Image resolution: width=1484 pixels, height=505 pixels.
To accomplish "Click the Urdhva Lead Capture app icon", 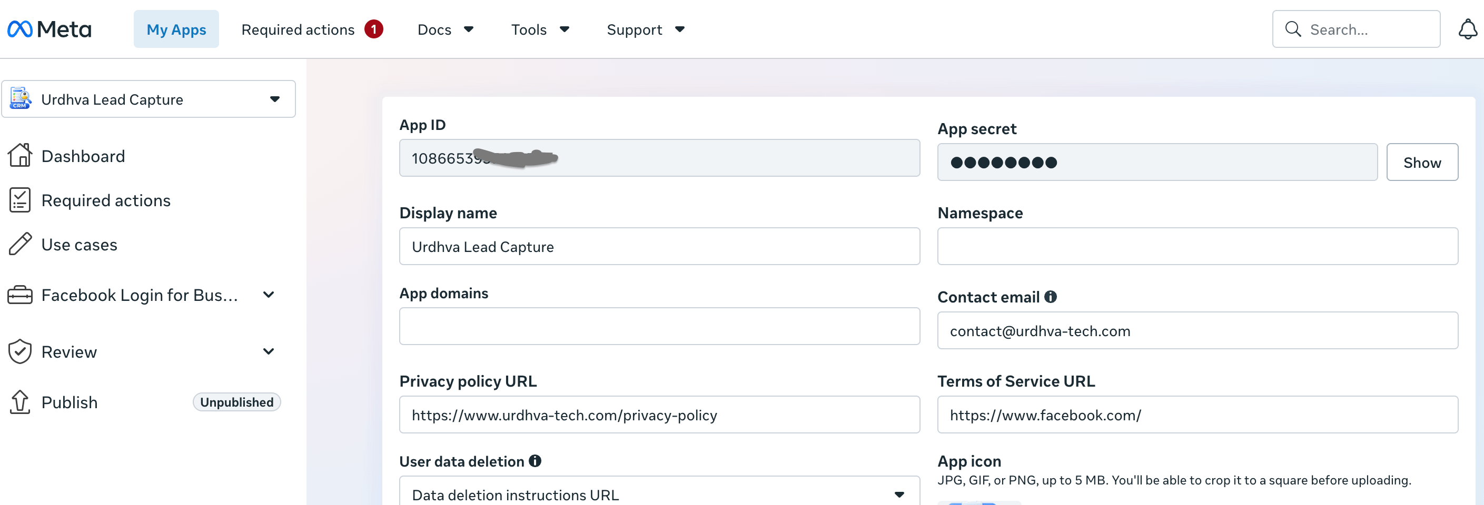I will (21, 99).
